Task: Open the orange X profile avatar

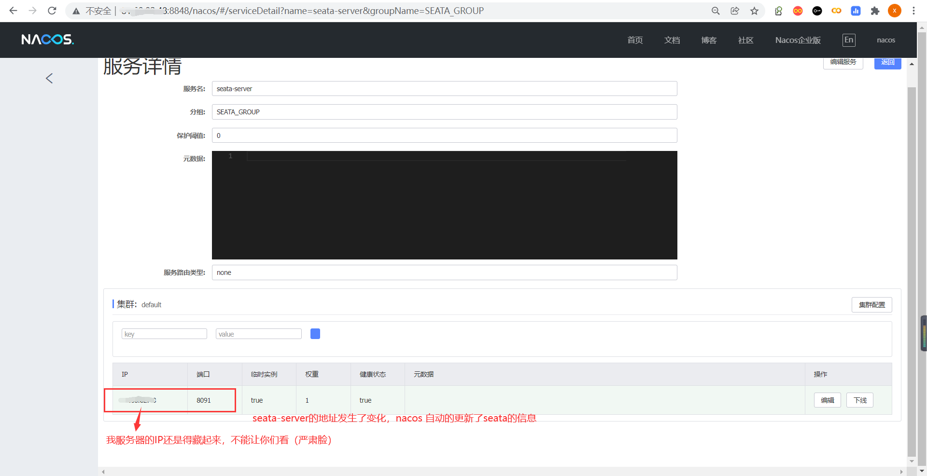Action: click(895, 11)
